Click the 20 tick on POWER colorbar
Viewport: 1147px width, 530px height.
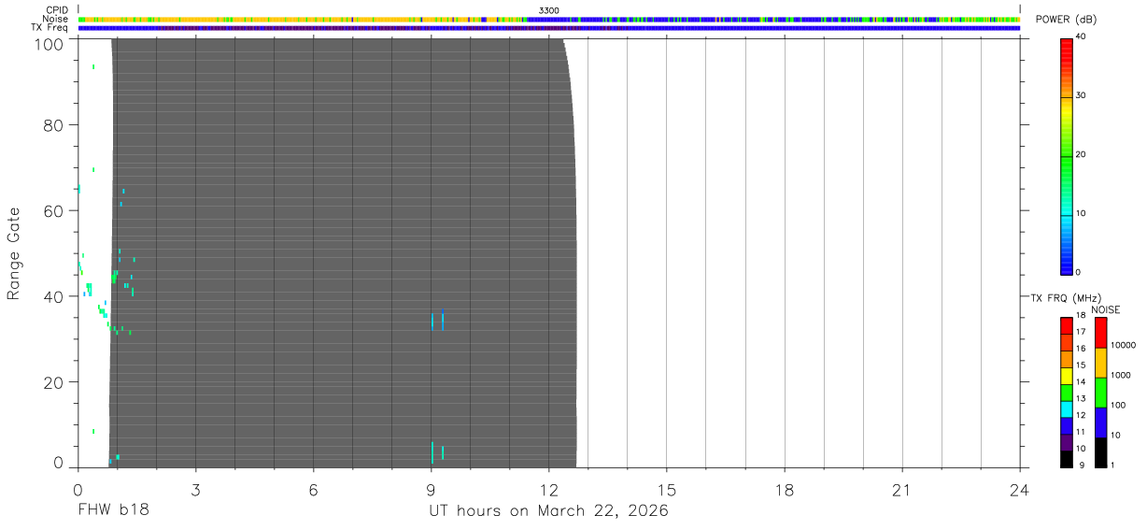1080,154
